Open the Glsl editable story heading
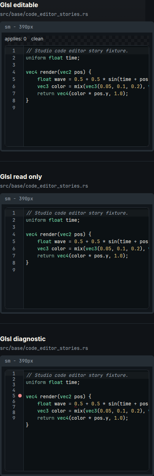The height and width of the screenshot is (476, 154). coord(19,5)
